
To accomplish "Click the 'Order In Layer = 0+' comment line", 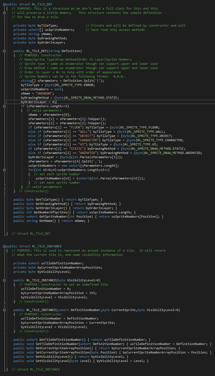I will 70,72.
